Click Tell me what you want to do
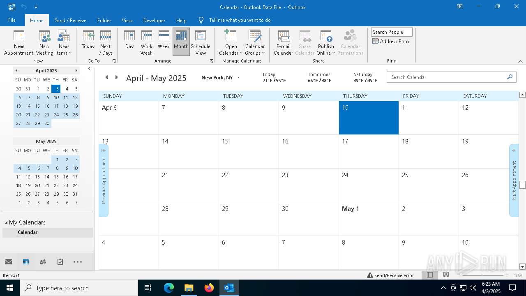This screenshot has height=296, width=526. point(240,20)
